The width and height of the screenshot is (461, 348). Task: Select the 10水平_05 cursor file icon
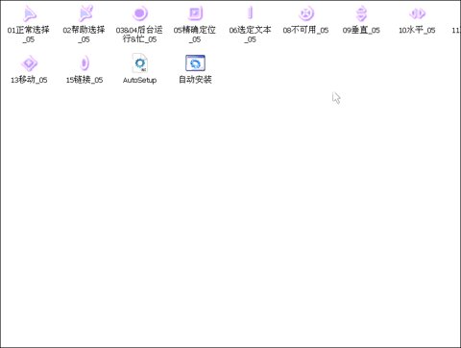(417, 13)
